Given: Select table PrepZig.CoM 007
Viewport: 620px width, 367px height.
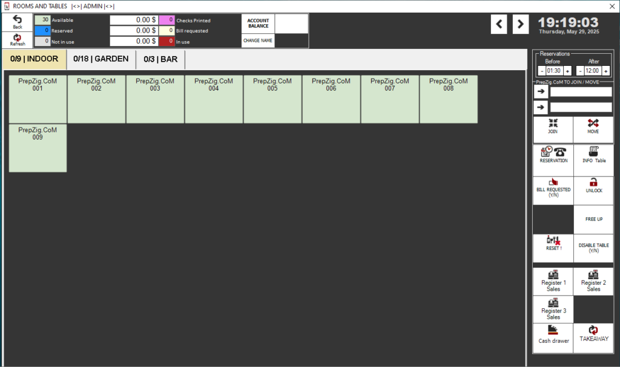Looking at the screenshot, I should (390, 99).
